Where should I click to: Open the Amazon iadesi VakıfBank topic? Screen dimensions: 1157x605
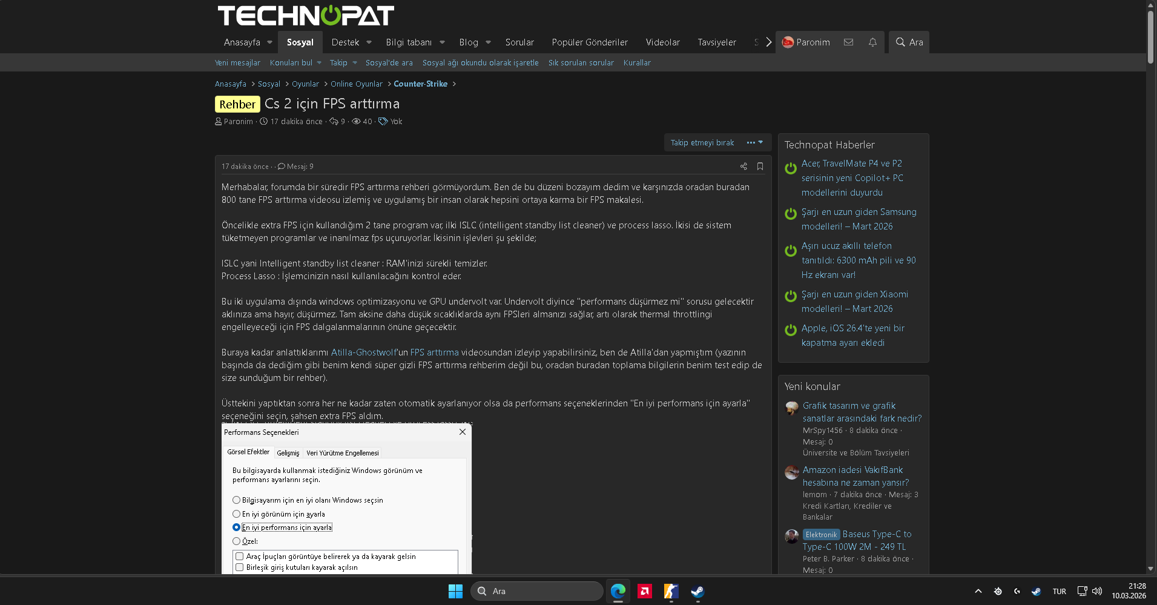tap(856, 476)
